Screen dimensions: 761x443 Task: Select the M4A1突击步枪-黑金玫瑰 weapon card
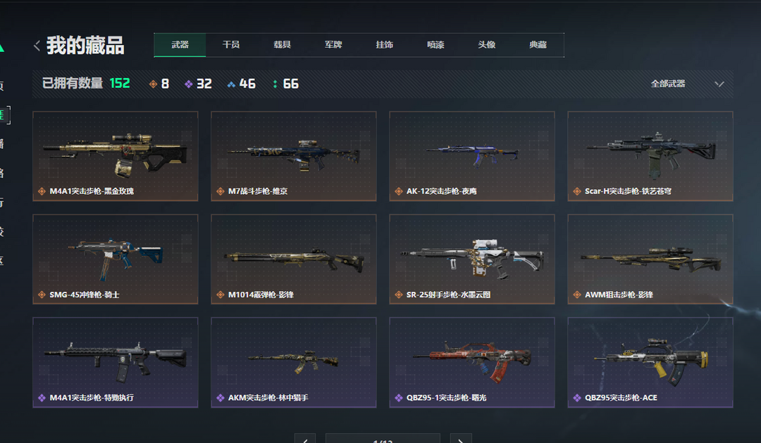116,156
